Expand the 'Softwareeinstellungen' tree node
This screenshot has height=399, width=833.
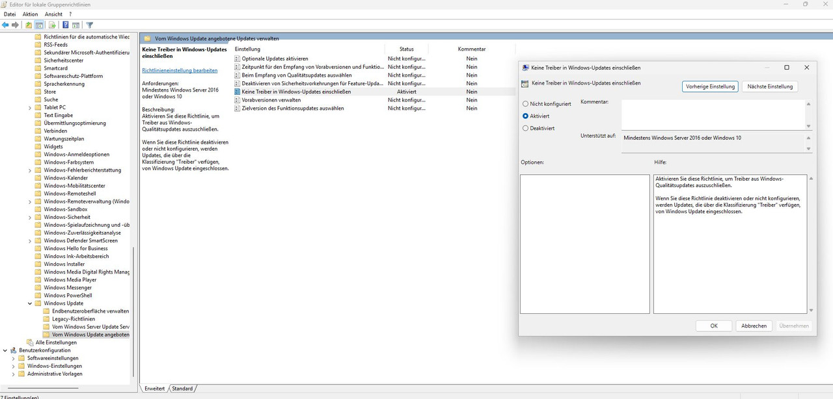(14, 358)
